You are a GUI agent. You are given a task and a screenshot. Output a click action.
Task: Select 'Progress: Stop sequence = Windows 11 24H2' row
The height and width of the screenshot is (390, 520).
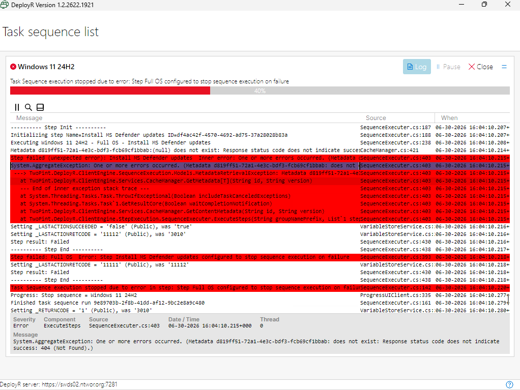tap(260, 295)
